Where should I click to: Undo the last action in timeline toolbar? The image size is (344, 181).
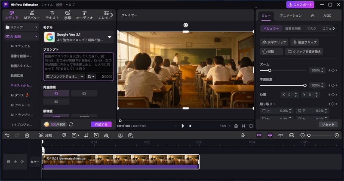(x=7, y=135)
